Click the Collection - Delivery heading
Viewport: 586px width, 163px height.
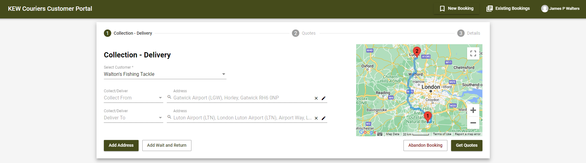[137, 55]
